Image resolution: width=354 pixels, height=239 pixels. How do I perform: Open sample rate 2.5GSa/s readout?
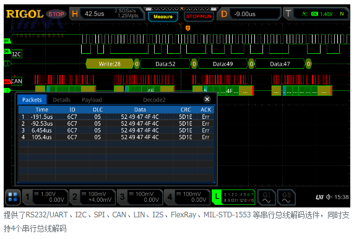click(125, 11)
